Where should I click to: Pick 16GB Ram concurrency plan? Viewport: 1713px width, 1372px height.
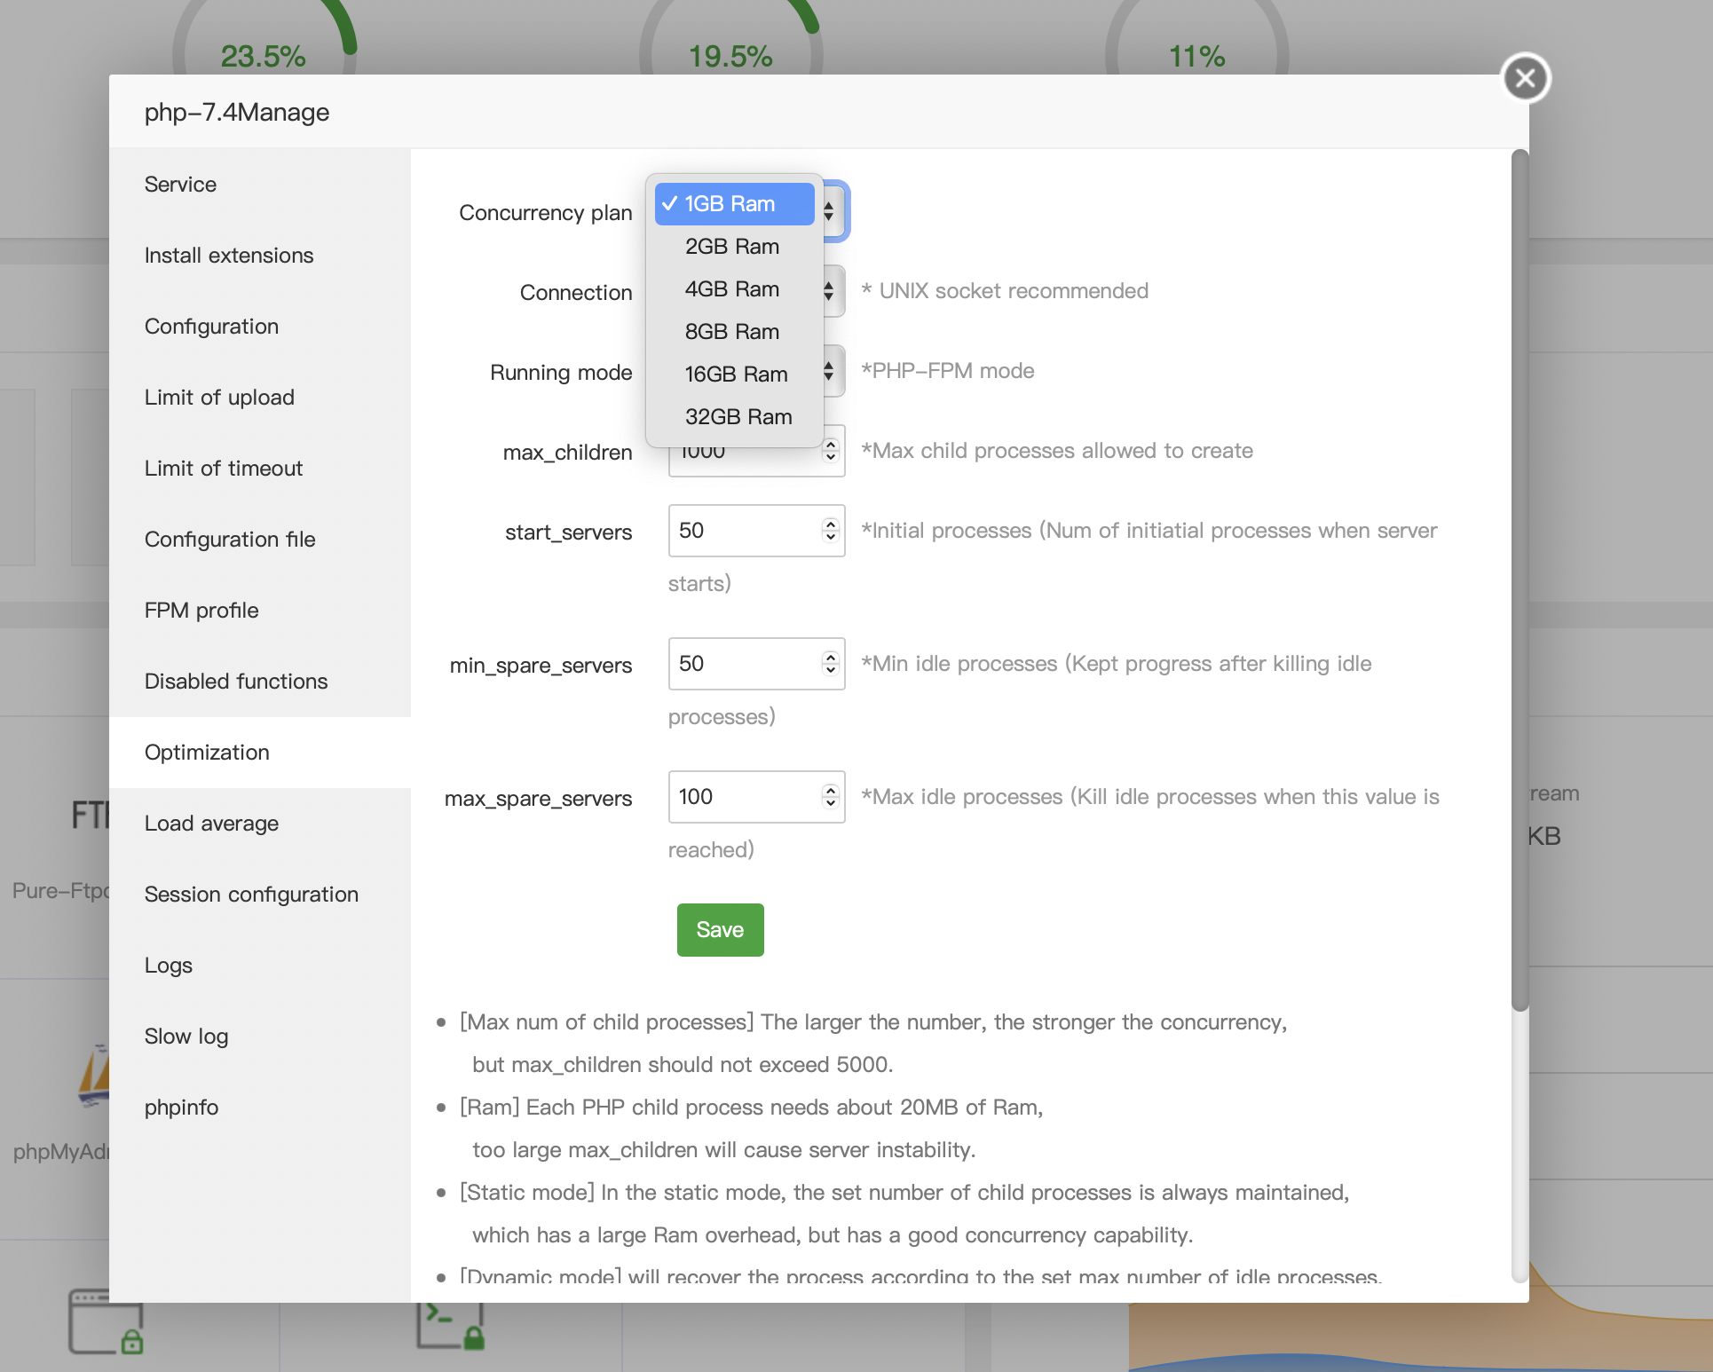click(x=734, y=375)
